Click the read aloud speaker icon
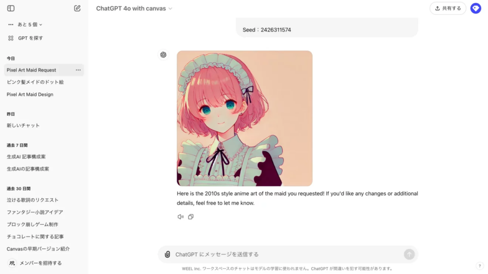The height and width of the screenshot is (274, 488). (181, 217)
